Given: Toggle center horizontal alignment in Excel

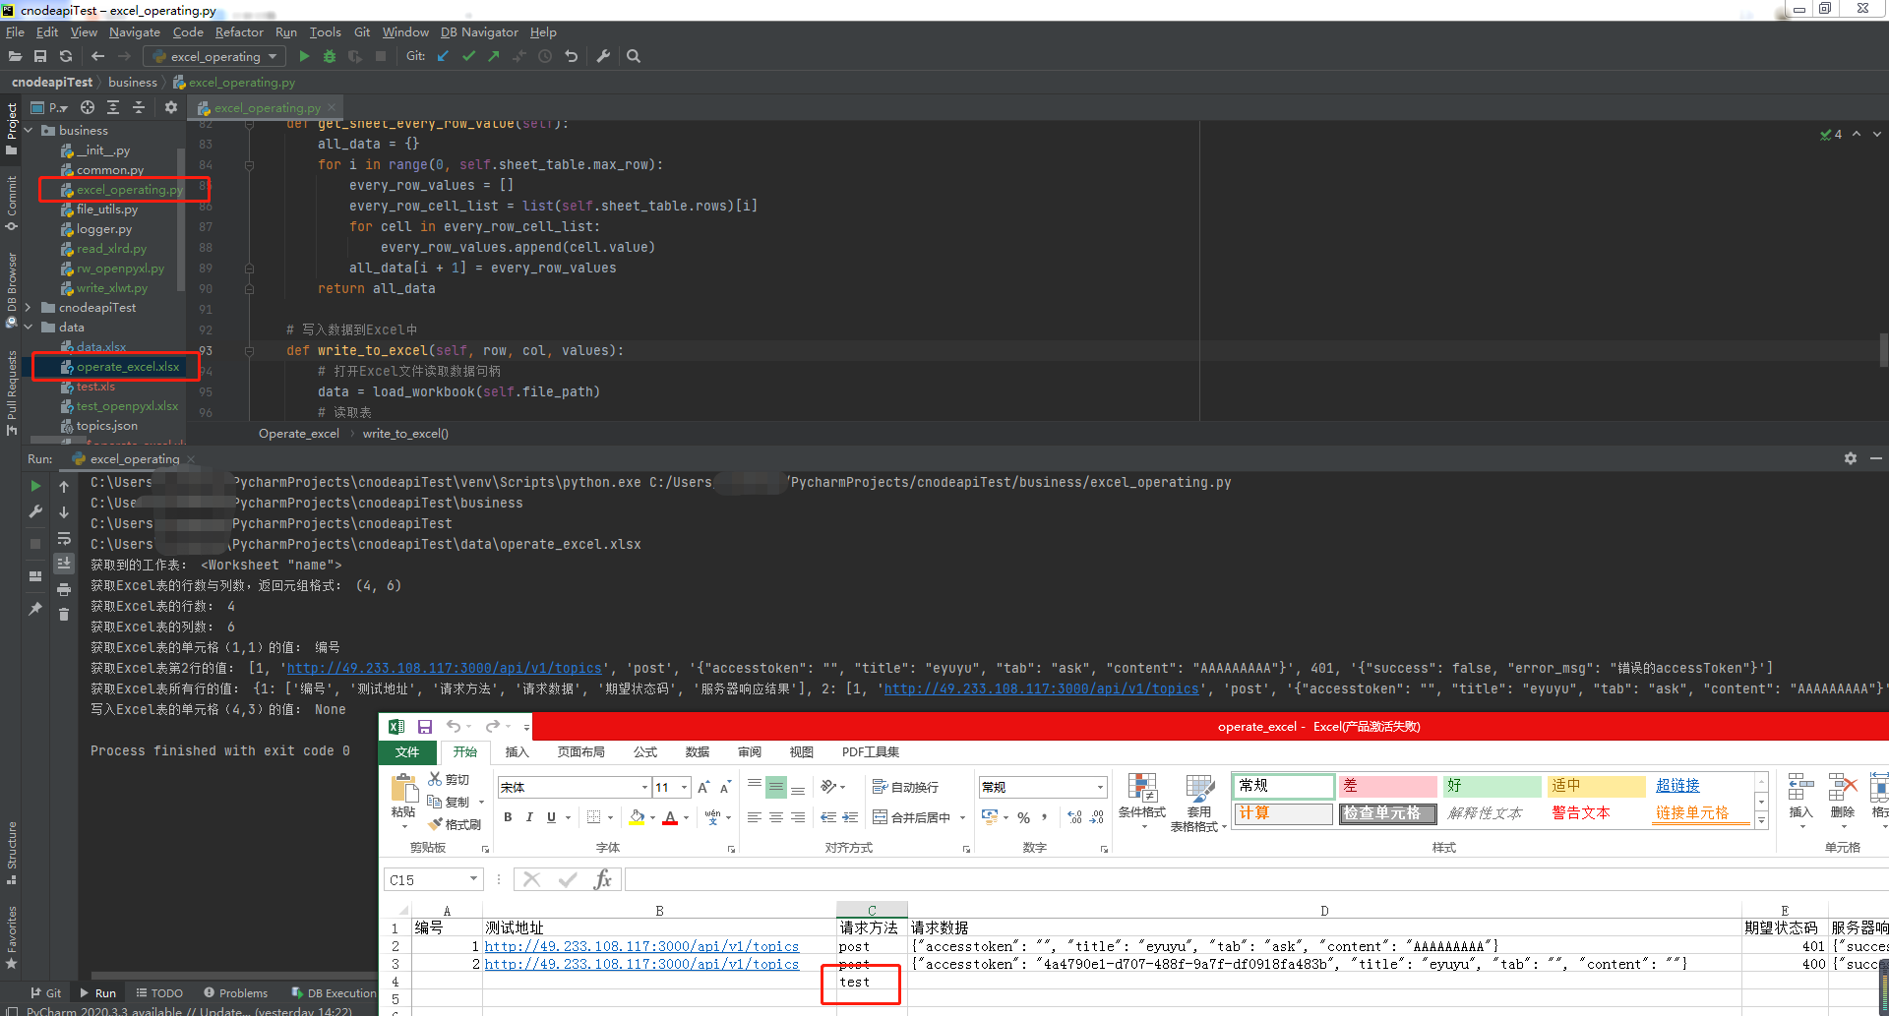Looking at the screenshot, I should (x=776, y=817).
